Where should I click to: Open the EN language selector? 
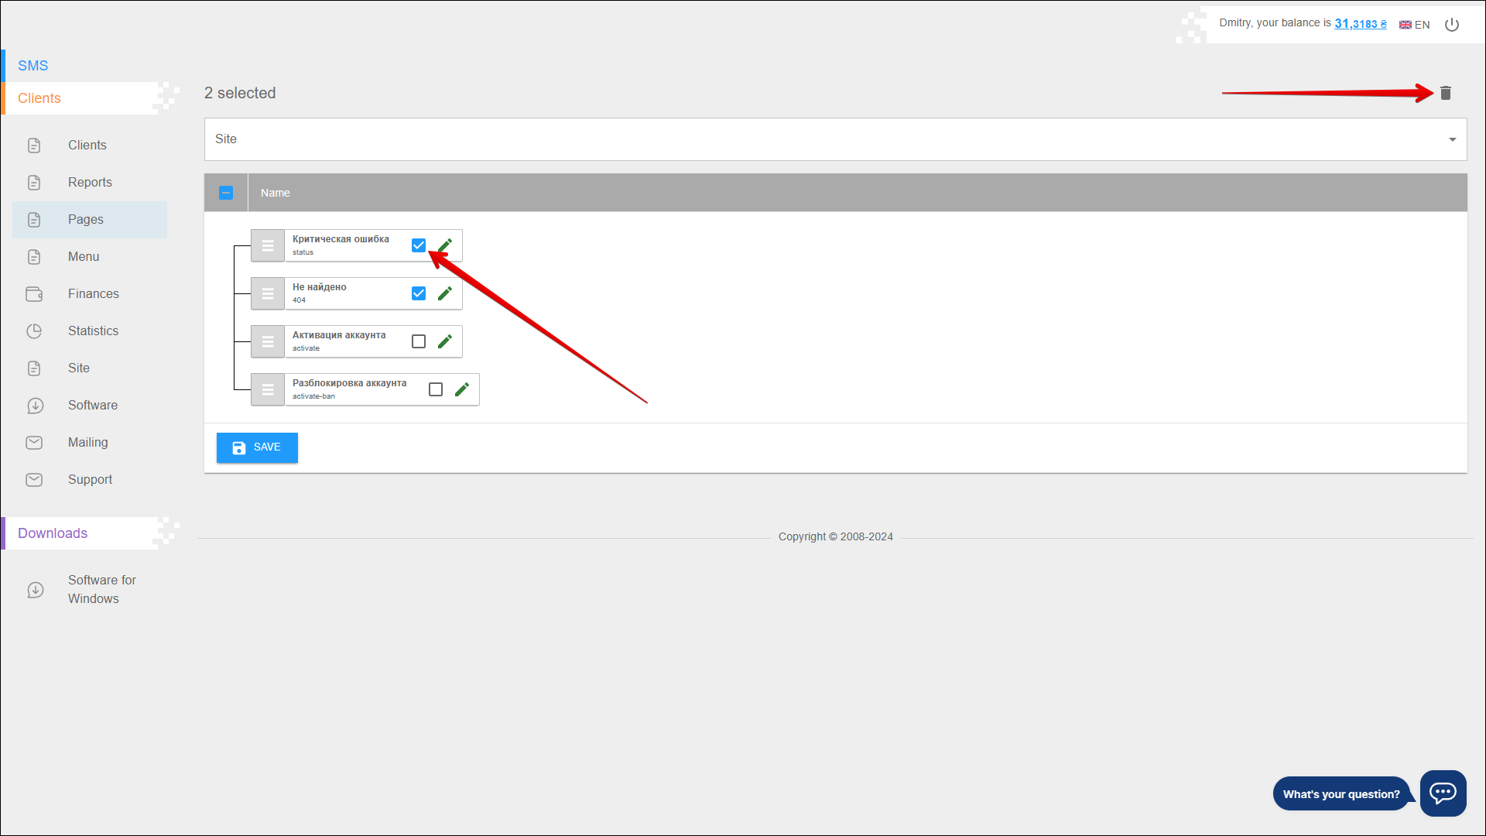tap(1415, 25)
